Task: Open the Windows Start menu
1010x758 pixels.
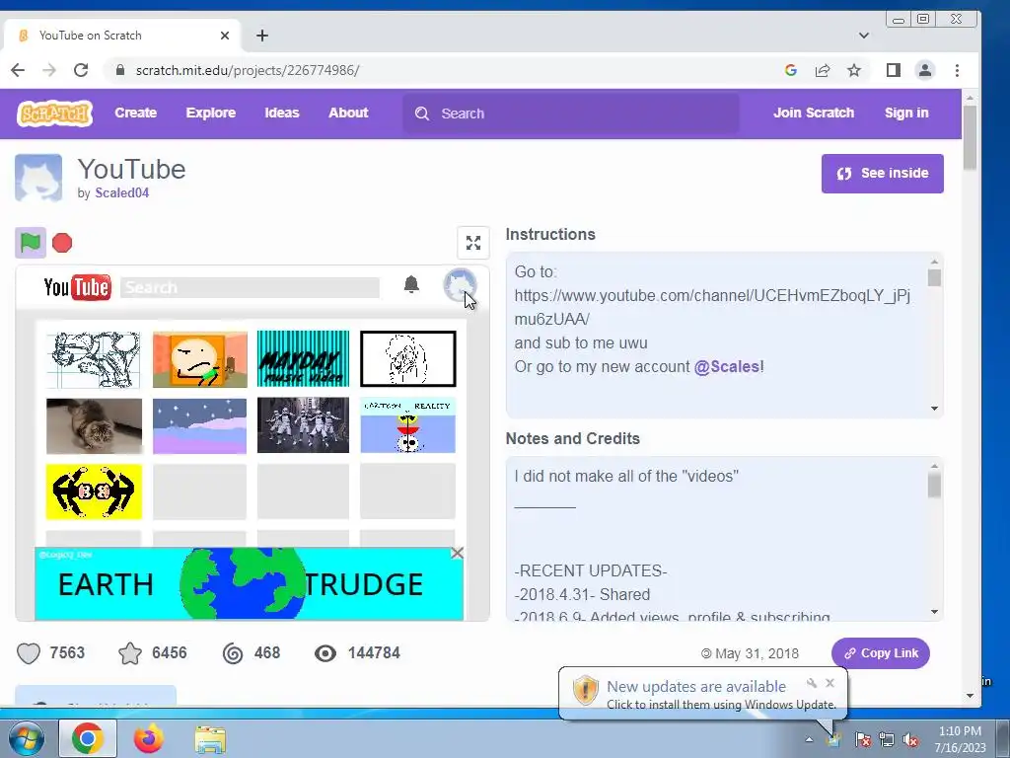Action: coord(26,739)
